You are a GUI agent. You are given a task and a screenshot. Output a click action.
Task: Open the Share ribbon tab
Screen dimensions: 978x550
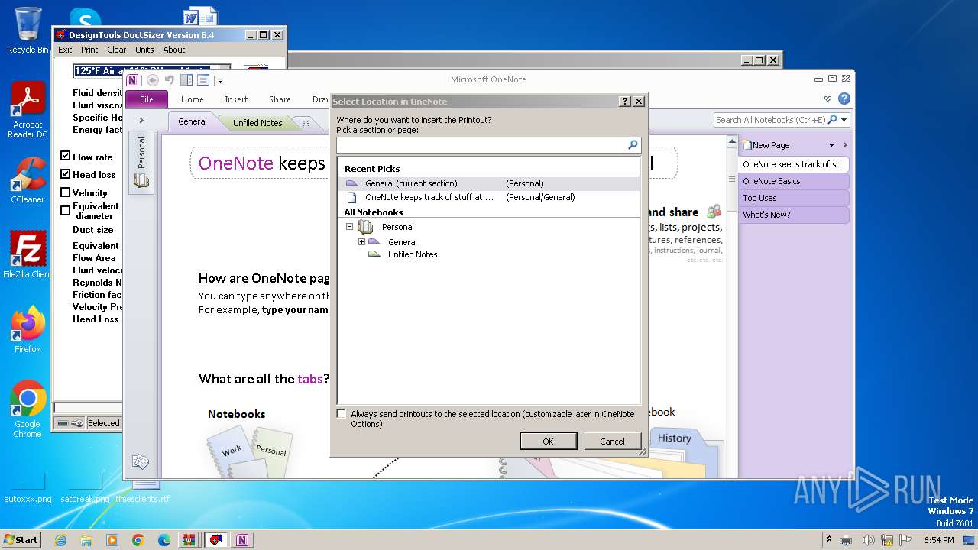click(x=280, y=99)
